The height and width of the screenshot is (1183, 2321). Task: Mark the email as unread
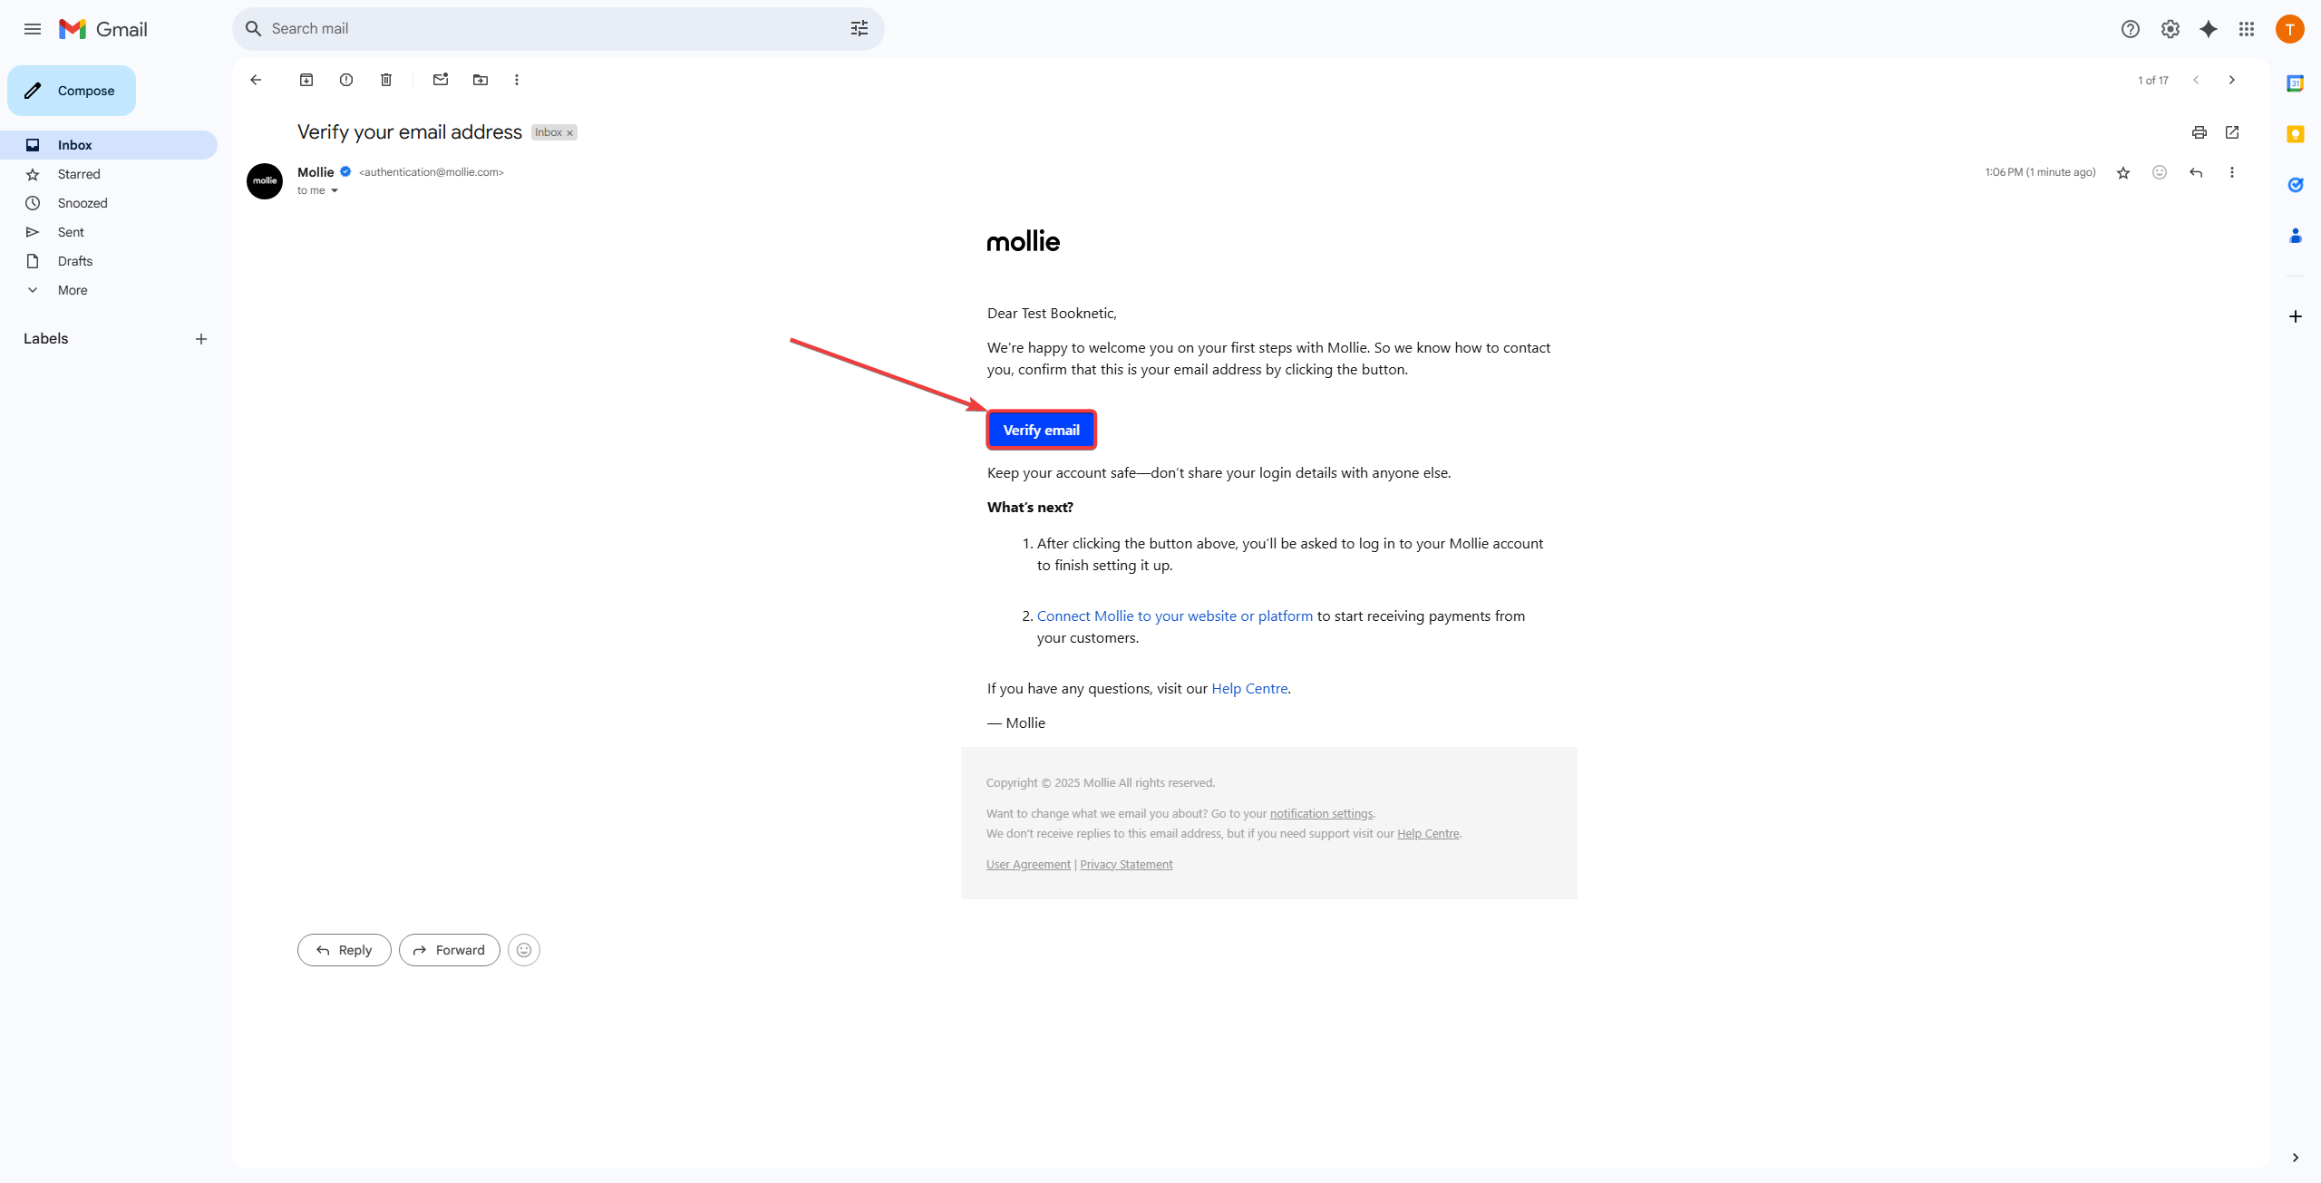(x=441, y=80)
